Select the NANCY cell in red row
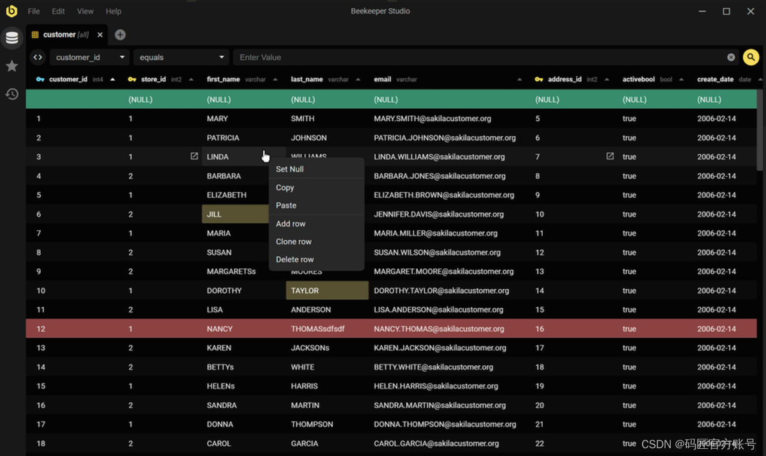 tap(244, 329)
